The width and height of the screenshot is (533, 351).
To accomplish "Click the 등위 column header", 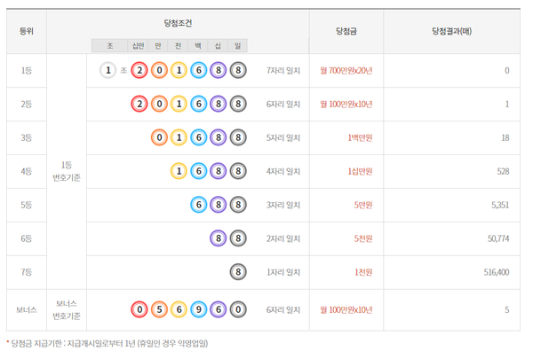I will pos(27,32).
